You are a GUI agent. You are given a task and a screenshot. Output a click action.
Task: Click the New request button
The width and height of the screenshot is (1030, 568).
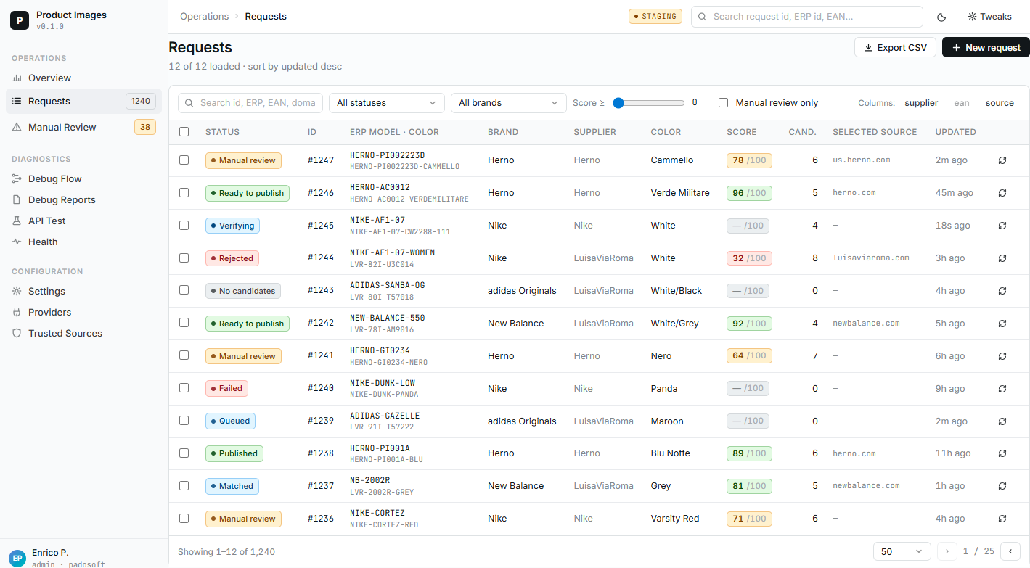pos(986,47)
